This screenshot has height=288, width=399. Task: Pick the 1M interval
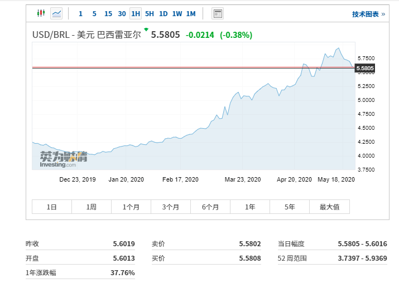tap(191, 13)
